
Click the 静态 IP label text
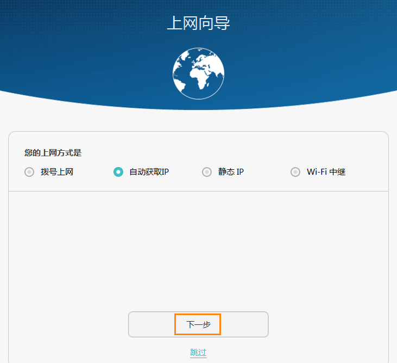point(231,172)
